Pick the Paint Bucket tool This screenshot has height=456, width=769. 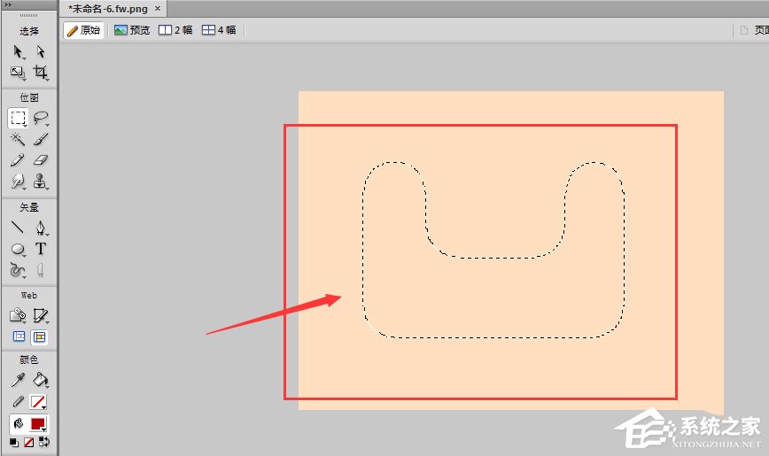click(41, 380)
